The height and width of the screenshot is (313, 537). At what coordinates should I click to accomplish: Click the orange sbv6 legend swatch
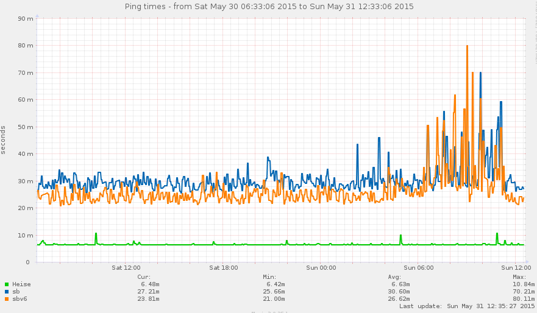point(7,299)
